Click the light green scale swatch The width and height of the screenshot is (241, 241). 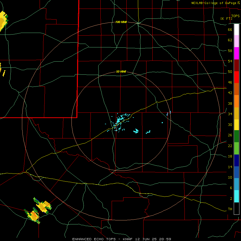[x=236, y=148]
